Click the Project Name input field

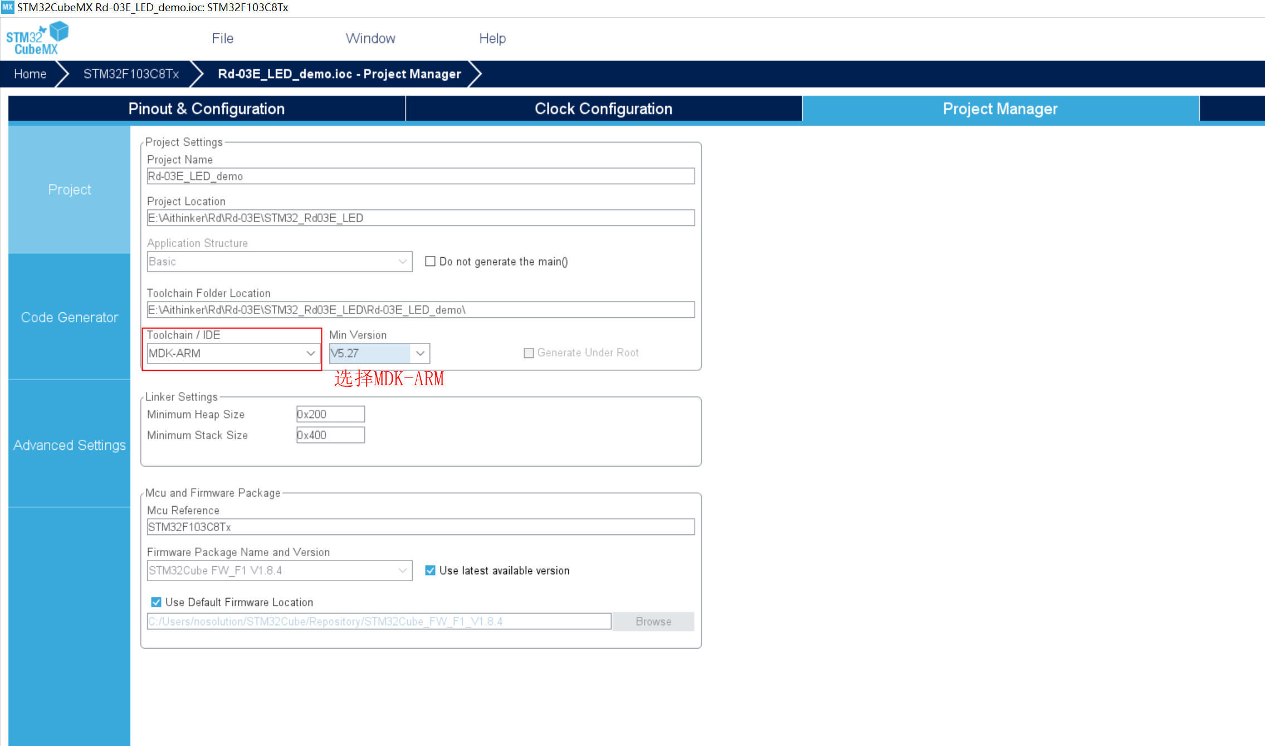pos(421,176)
